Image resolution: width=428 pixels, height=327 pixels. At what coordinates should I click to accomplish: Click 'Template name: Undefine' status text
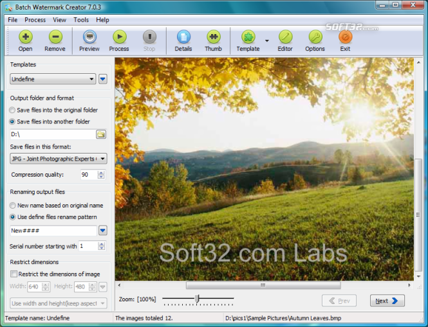tap(37, 318)
